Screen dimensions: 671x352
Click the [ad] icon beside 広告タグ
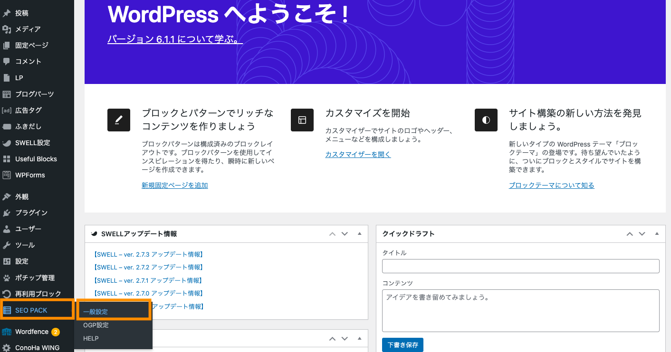(x=7, y=111)
